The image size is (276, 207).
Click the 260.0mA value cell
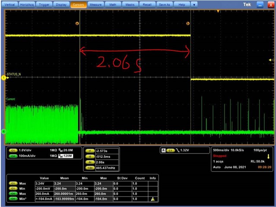pyautogui.click(x=44, y=194)
